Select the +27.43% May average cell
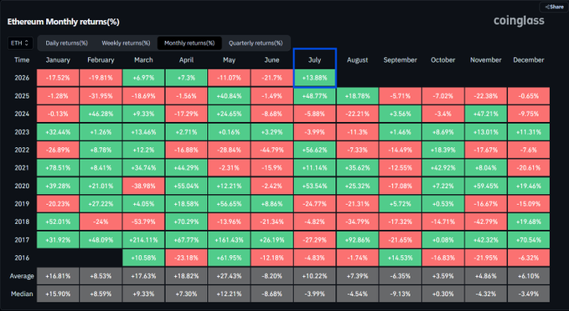The image size is (569, 311). click(x=229, y=276)
